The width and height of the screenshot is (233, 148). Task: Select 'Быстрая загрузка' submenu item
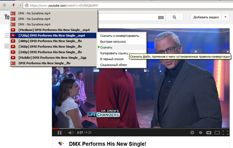click(x=122, y=42)
